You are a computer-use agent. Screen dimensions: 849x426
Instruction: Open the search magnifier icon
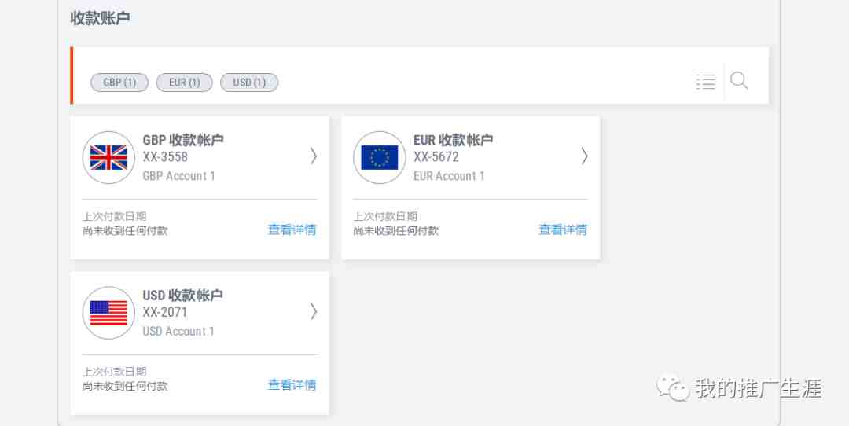coord(739,81)
